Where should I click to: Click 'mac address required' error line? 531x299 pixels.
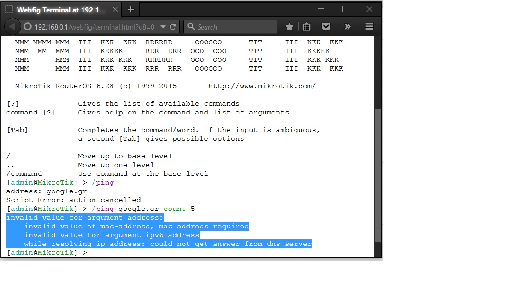pyautogui.click(x=136, y=227)
